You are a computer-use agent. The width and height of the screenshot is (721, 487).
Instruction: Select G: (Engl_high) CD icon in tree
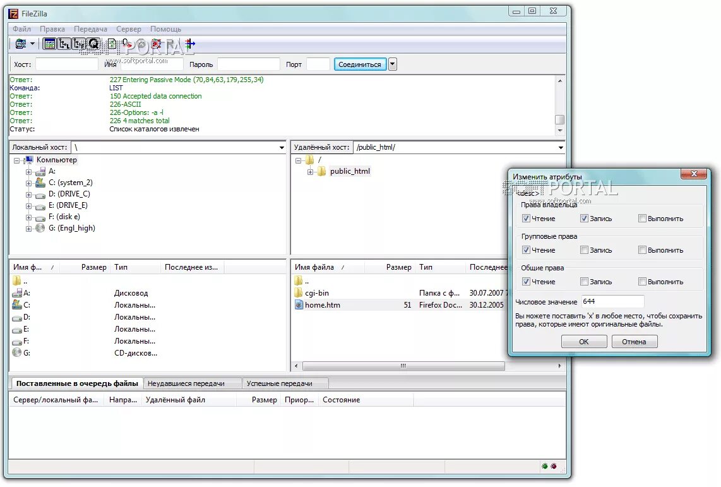[x=40, y=228]
